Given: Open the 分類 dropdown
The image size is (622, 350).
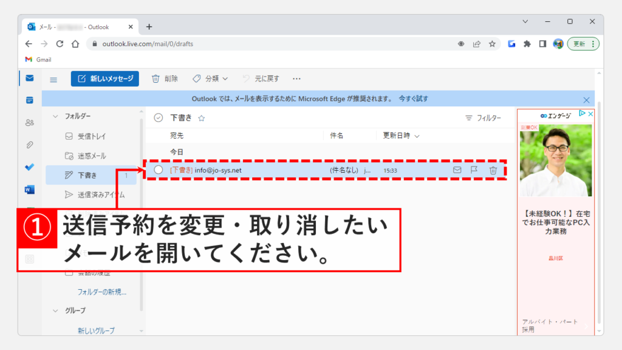Looking at the screenshot, I should pos(210,79).
